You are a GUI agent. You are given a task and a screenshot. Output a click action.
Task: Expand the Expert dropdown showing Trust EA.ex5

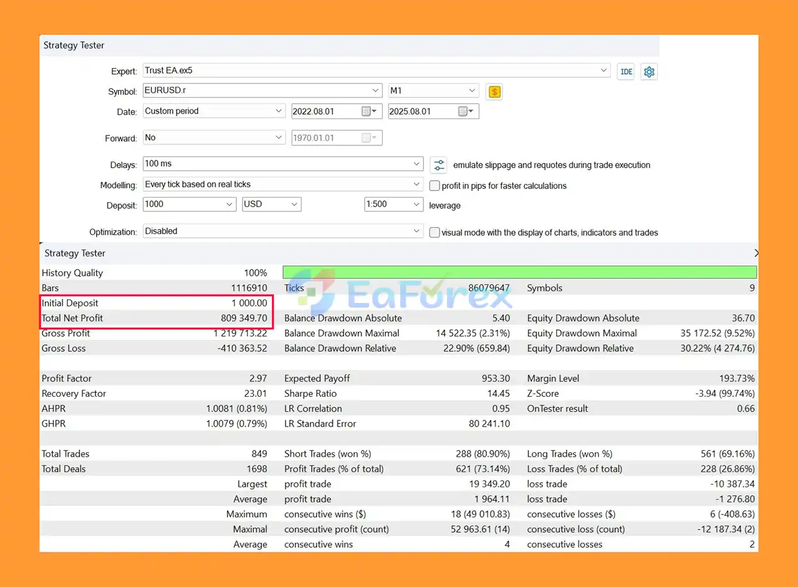(603, 70)
